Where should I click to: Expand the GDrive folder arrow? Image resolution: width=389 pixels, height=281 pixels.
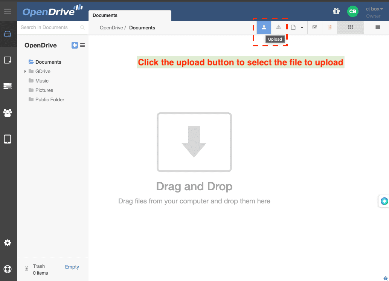click(x=25, y=71)
